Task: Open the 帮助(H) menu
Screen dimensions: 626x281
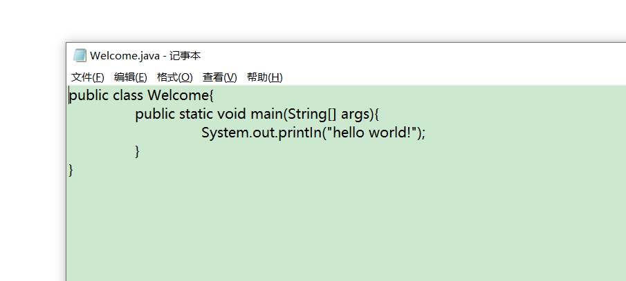Action: point(264,77)
